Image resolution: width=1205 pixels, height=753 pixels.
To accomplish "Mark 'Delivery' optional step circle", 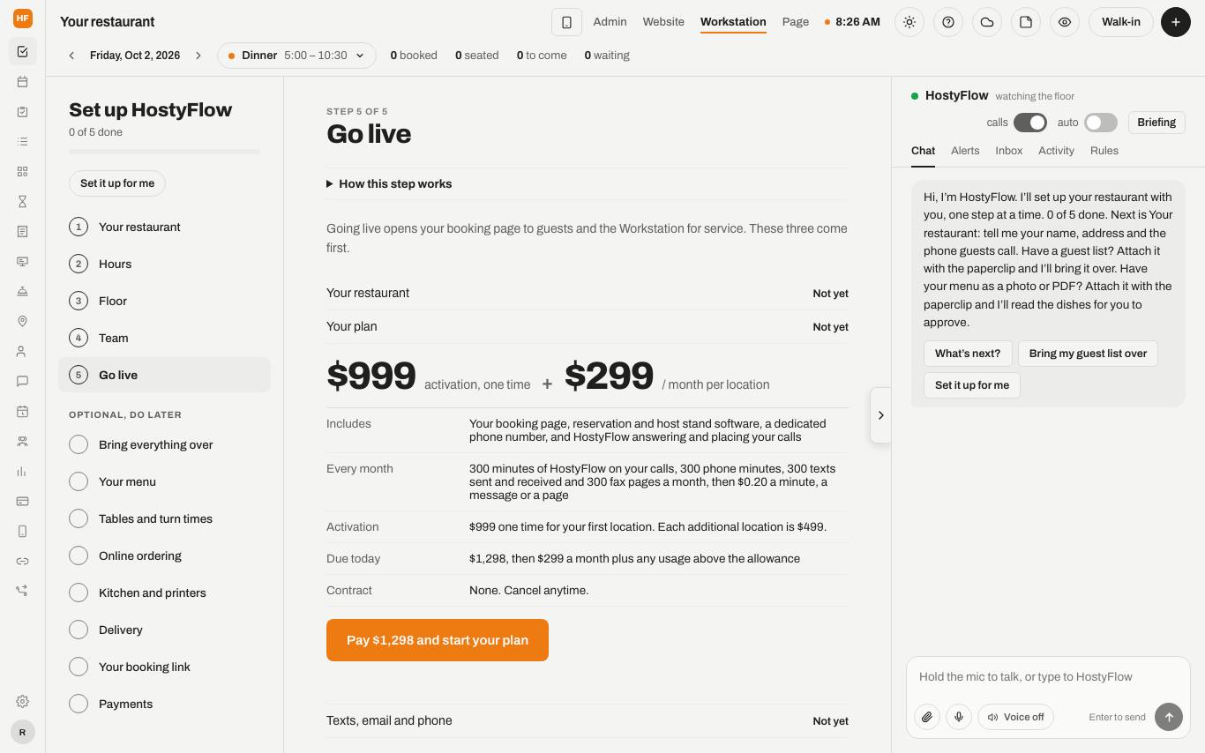I will tap(79, 630).
